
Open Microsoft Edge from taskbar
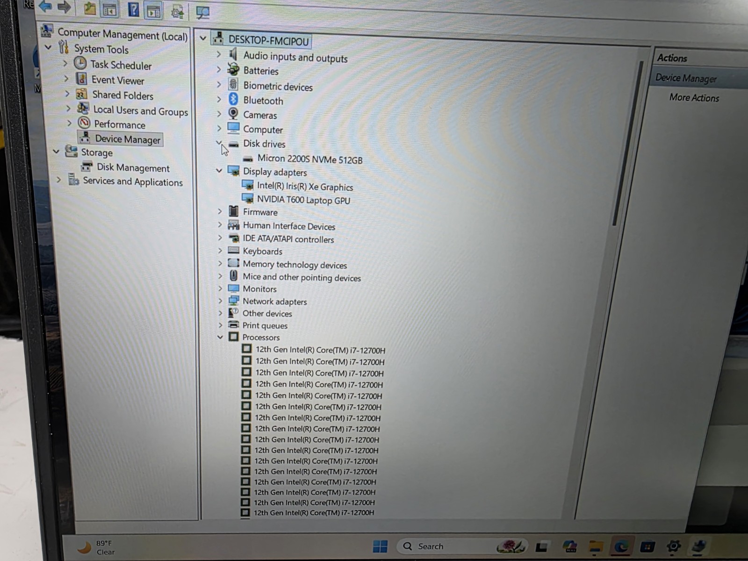pyautogui.click(x=621, y=546)
